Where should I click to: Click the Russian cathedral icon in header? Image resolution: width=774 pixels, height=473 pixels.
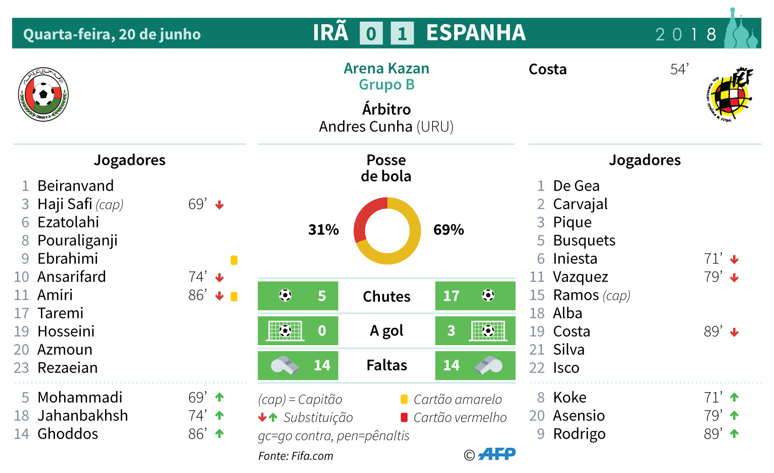click(741, 30)
